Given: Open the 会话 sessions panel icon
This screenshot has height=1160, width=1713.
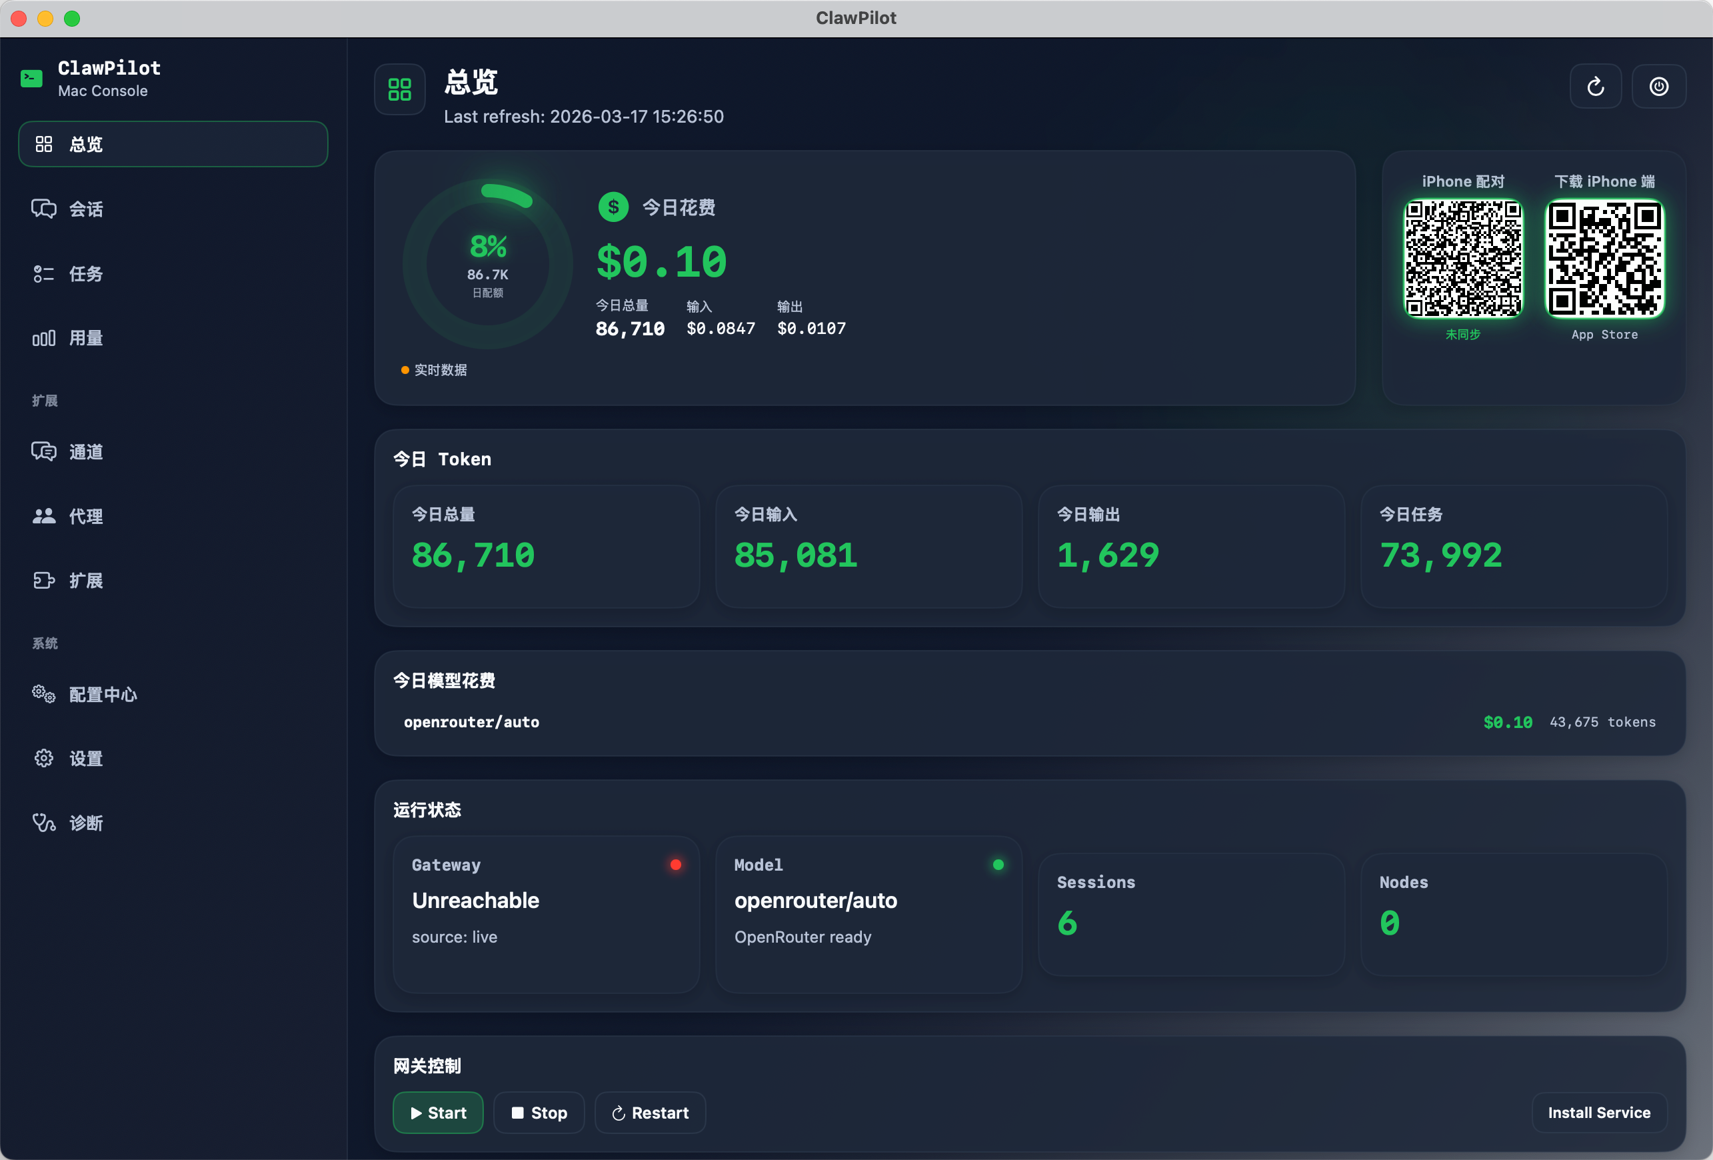Looking at the screenshot, I should coord(44,209).
